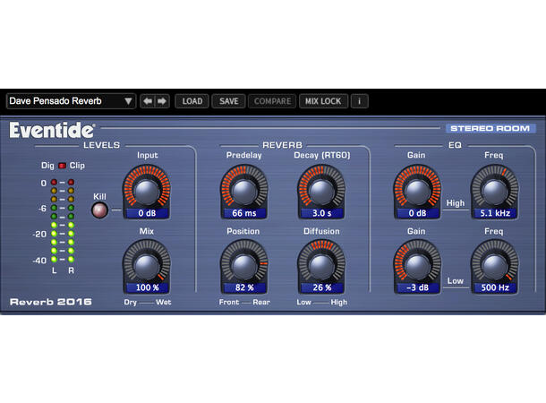Screen dimensions: 546x403
Task: Click the 'Reverb 2016' product name text
Action: click(51, 302)
